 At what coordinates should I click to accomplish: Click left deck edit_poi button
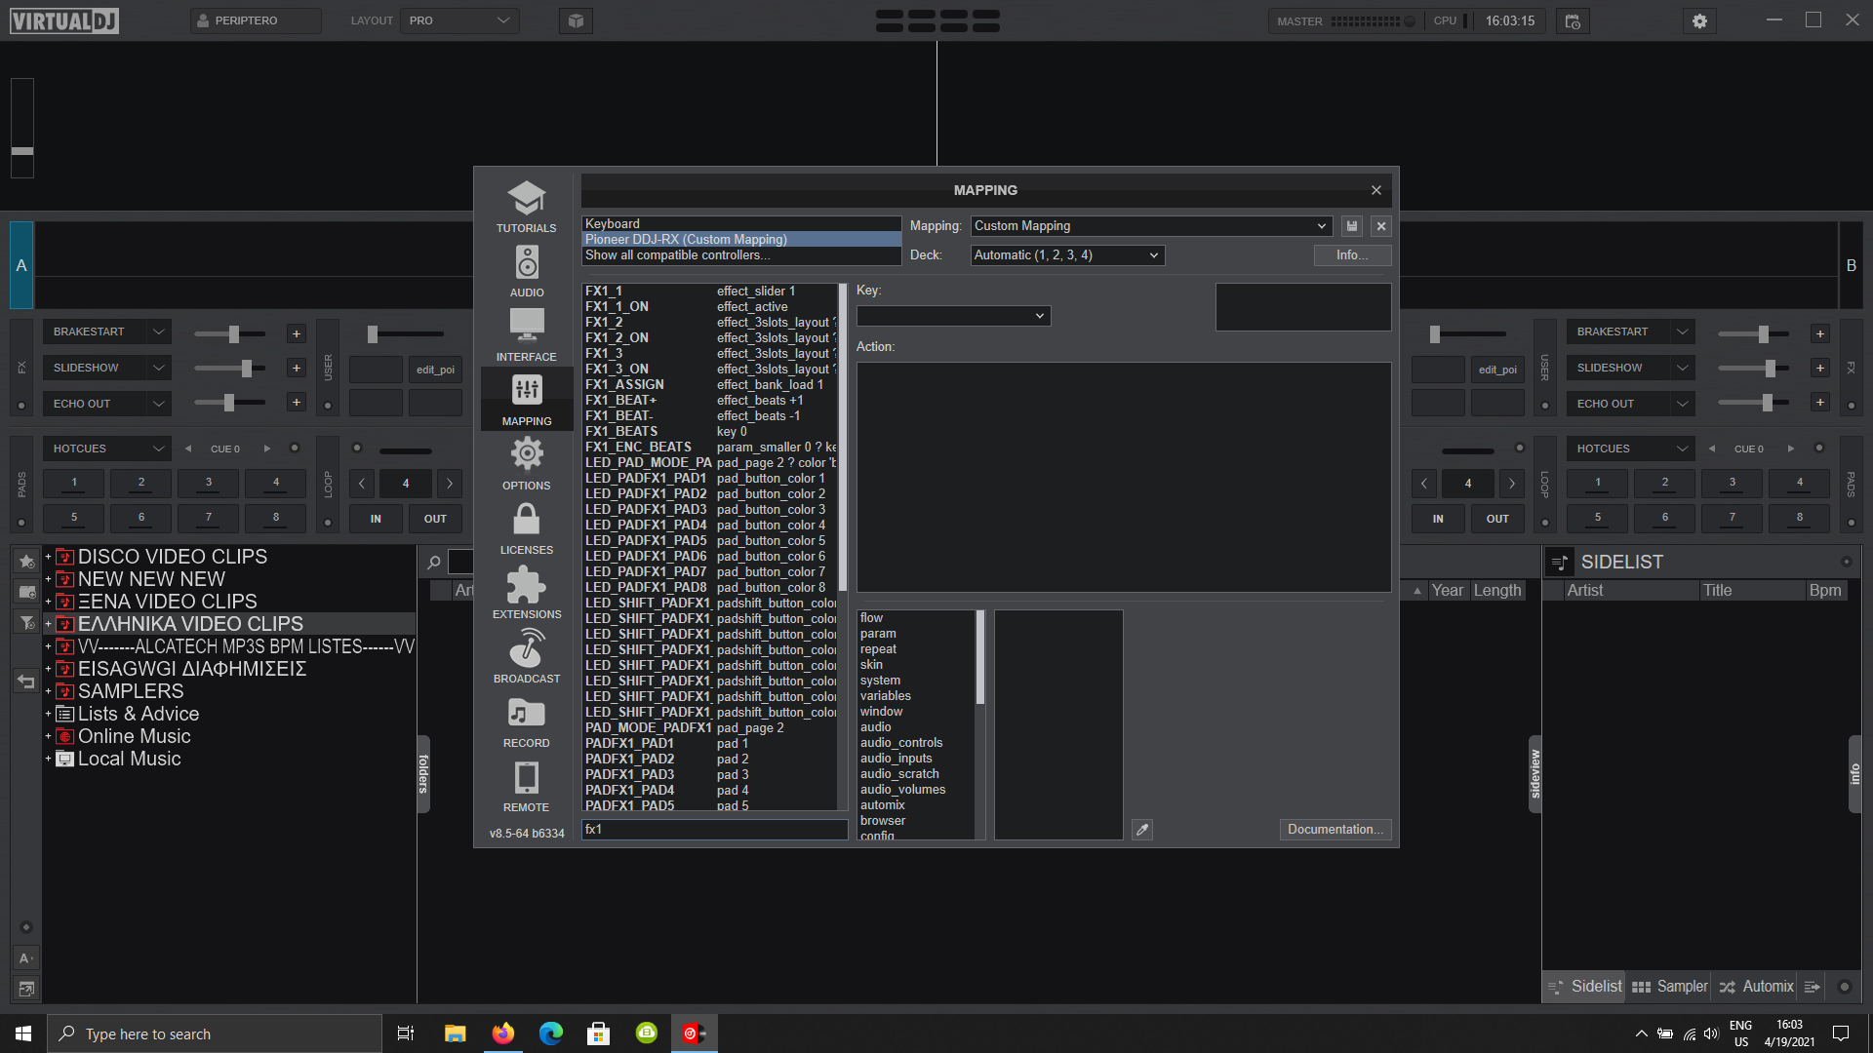pos(435,370)
